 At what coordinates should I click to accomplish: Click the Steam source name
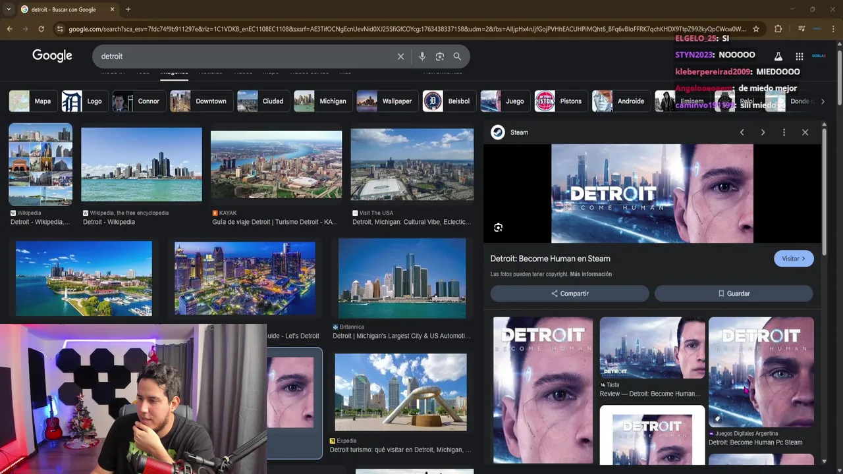[519, 132]
